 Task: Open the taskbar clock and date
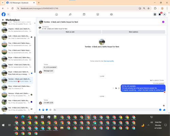[x=158, y=125]
